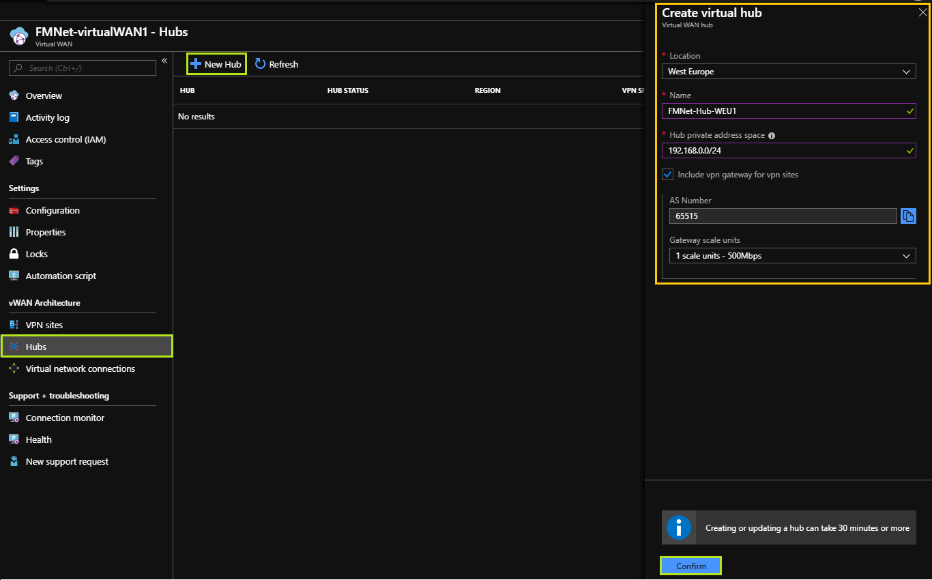Click the Confirm button
Image resolution: width=932 pixels, height=580 pixels.
click(x=690, y=566)
